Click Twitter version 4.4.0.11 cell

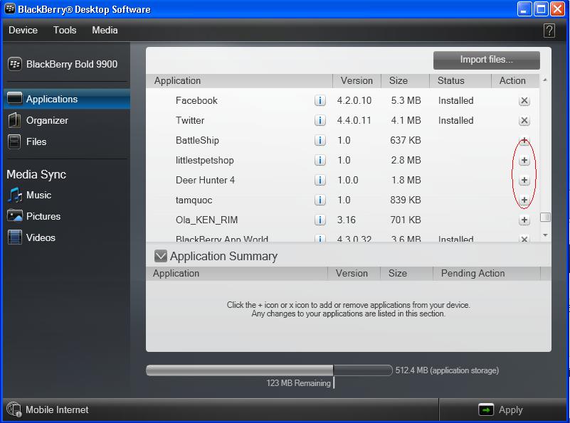[x=354, y=121]
